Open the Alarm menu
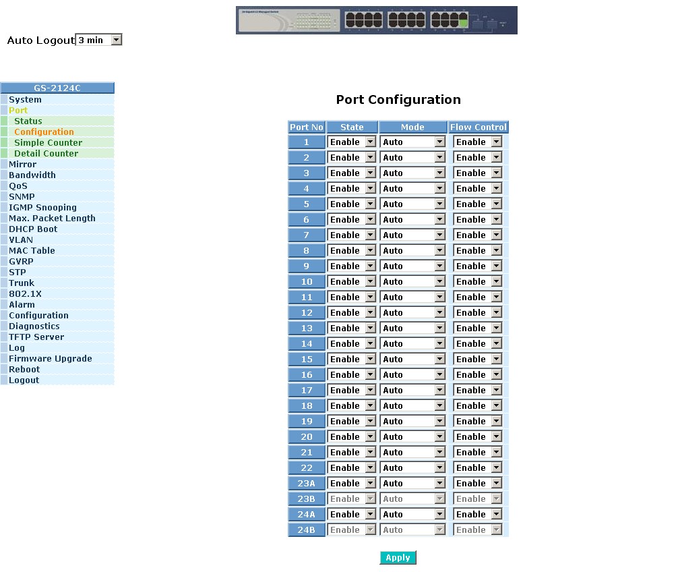 click(x=22, y=305)
